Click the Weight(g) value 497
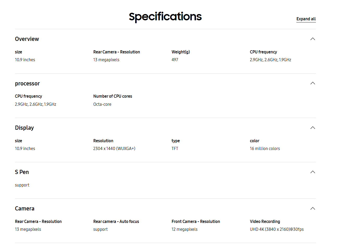 [175, 60]
